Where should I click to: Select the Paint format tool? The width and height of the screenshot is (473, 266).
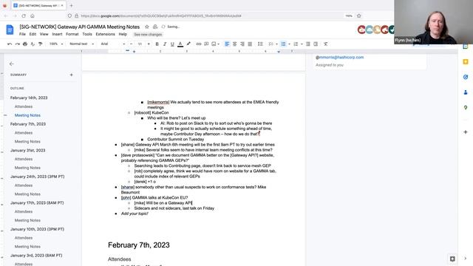click(x=40, y=44)
